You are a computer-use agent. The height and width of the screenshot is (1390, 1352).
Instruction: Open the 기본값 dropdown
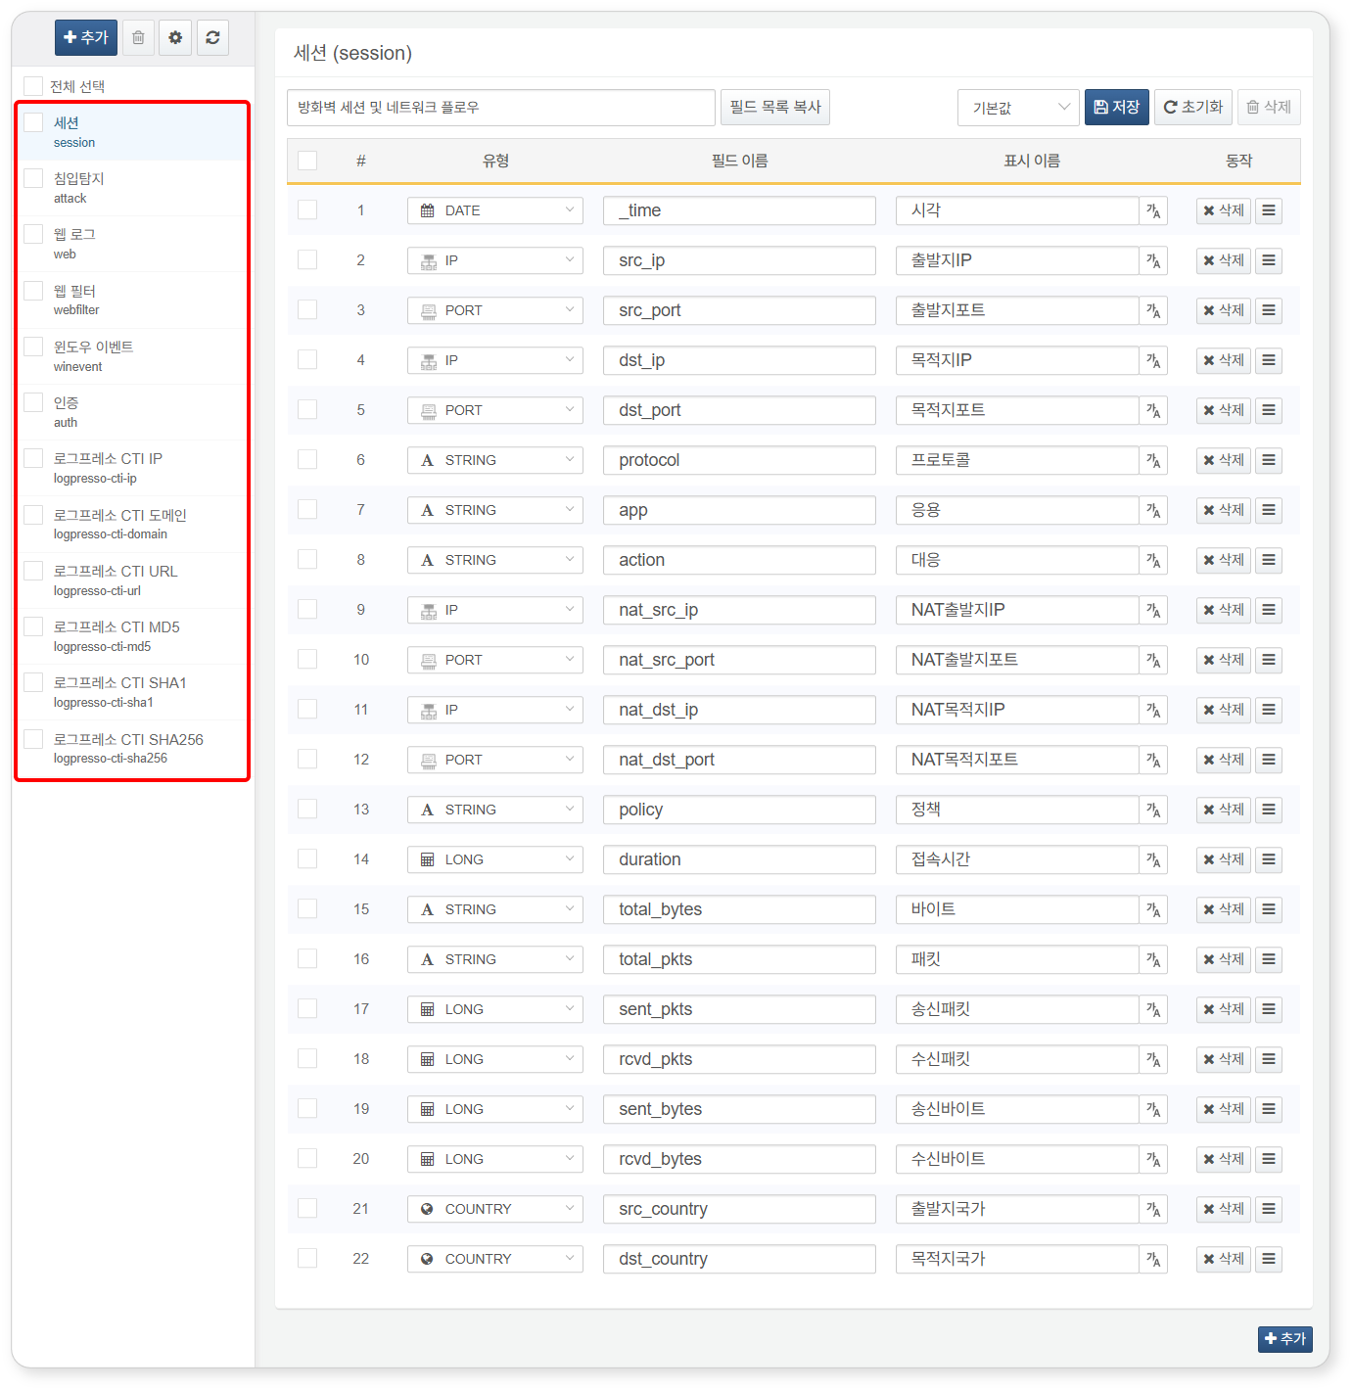pyautogui.click(x=1018, y=108)
